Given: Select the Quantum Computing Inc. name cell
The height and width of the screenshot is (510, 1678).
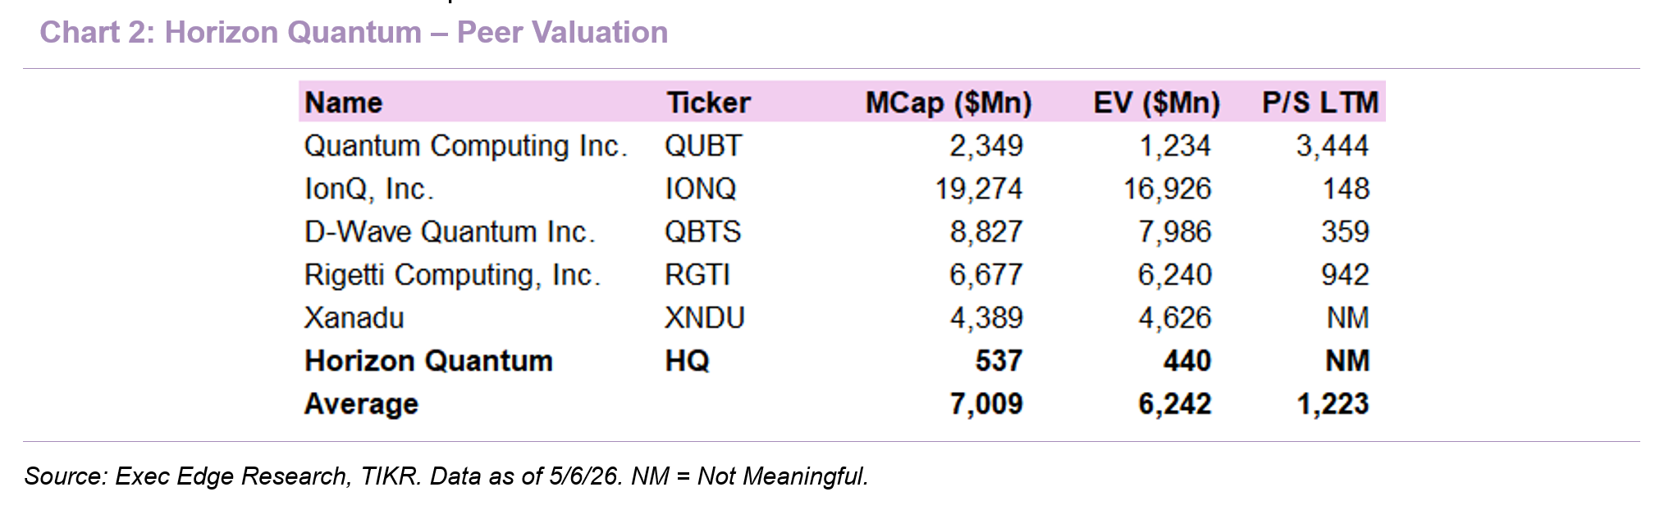Looking at the screenshot, I should point(466,146).
